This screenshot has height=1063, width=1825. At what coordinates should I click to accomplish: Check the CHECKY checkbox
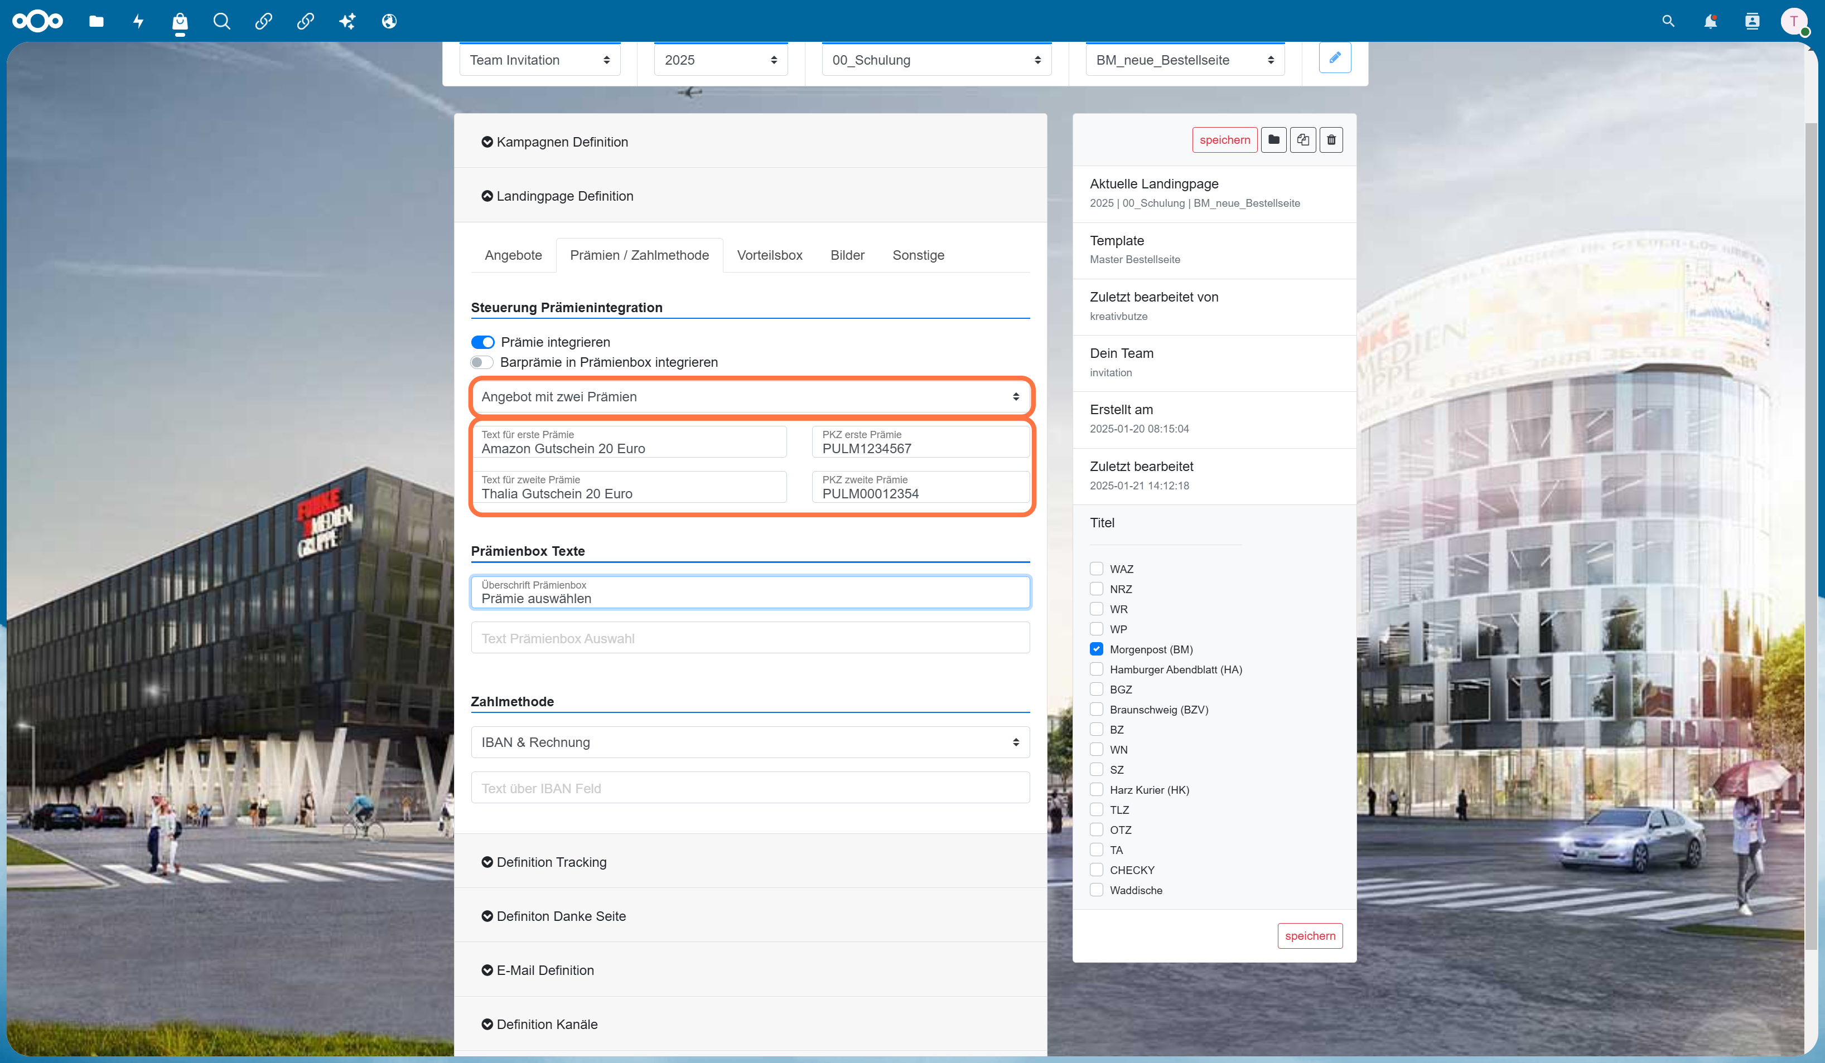tap(1097, 870)
